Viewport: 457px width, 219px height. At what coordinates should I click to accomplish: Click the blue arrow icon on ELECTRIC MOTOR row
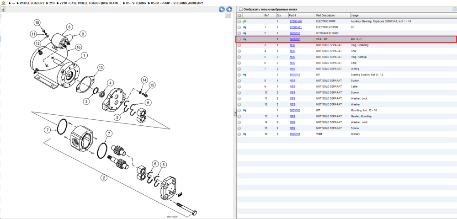pos(244,27)
